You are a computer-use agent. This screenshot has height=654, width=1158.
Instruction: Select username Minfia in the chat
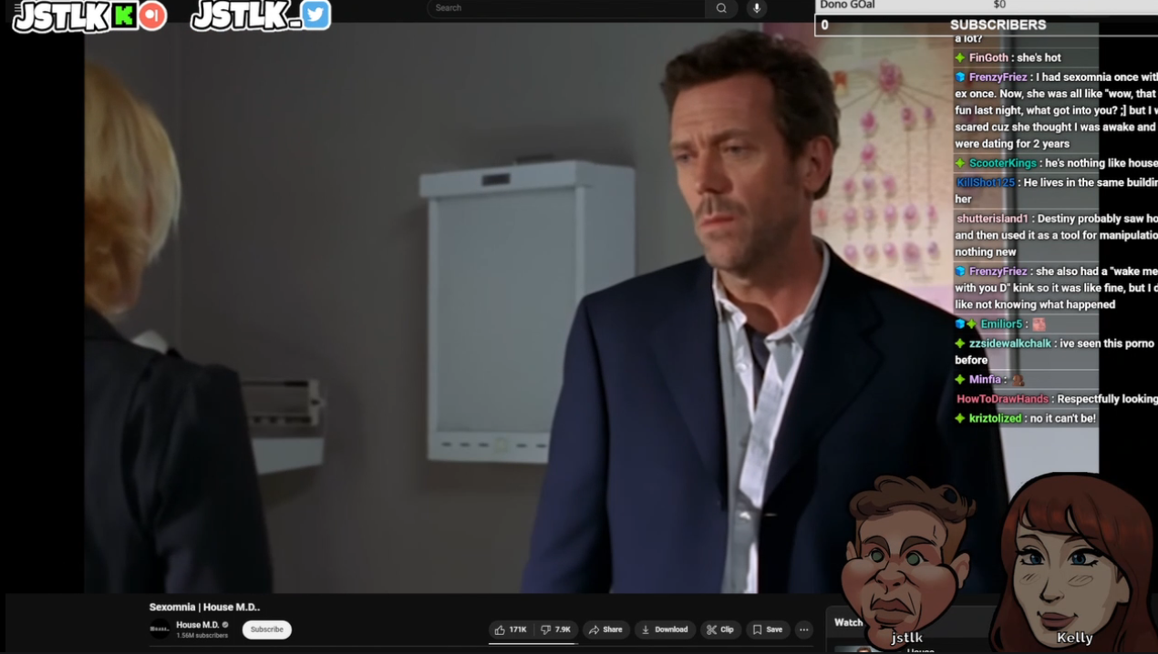click(x=986, y=379)
